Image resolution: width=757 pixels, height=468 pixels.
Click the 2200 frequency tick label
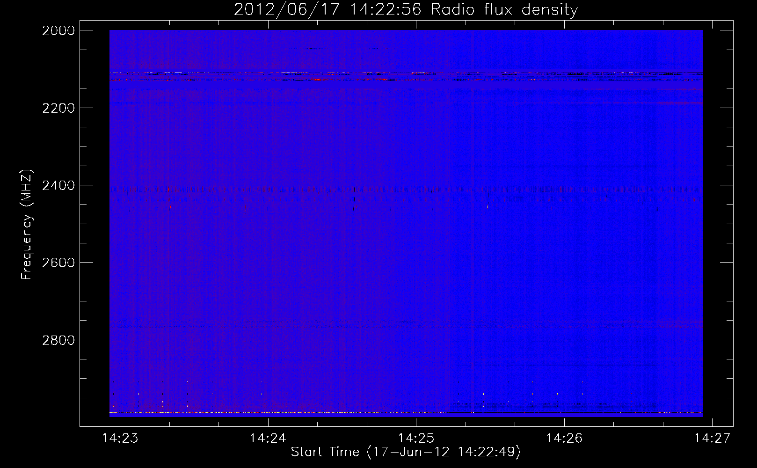pyautogui.click(x=58, y=108)
